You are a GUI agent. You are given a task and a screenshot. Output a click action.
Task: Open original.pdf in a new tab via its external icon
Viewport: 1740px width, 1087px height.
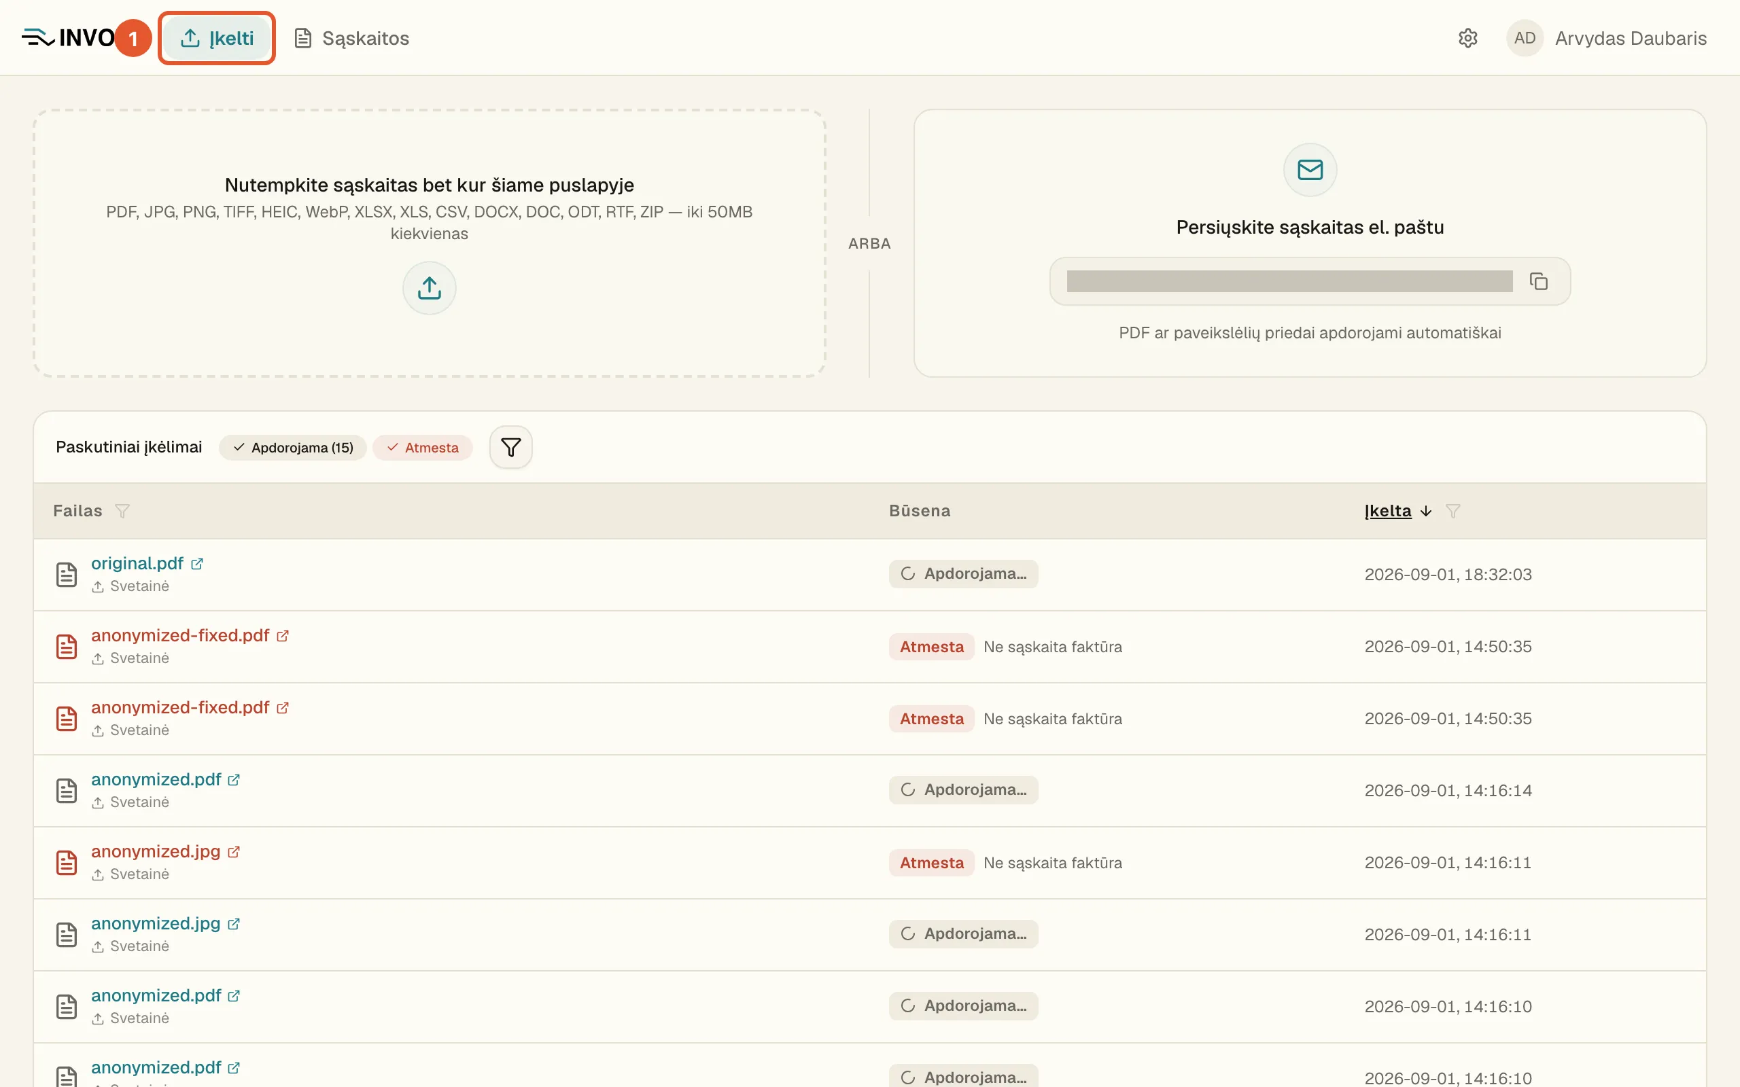click(197, 564)
